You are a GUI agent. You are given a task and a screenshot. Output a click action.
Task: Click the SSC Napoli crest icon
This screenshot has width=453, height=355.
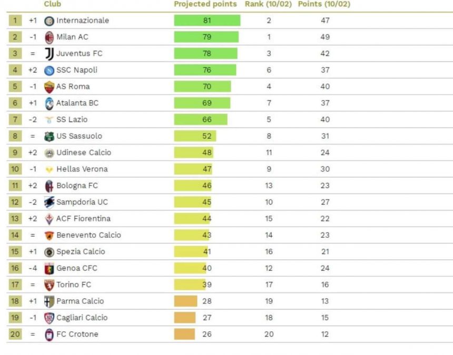[x=49, y=70]
